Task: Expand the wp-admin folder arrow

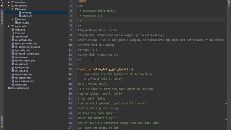Action: 9,2
